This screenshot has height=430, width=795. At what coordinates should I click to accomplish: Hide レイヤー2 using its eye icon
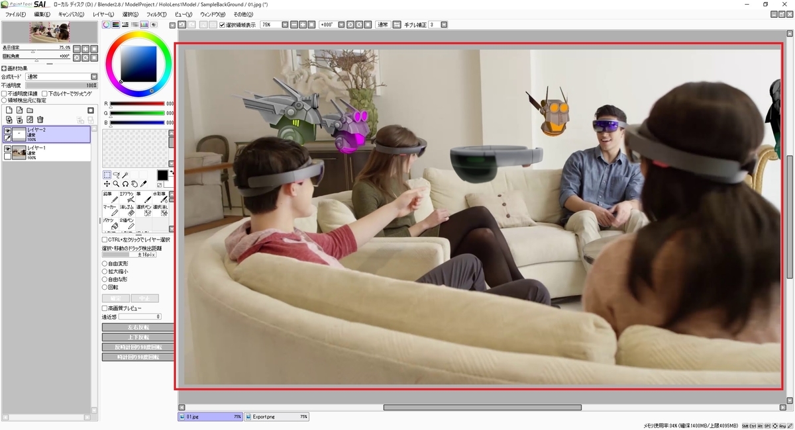8,130
